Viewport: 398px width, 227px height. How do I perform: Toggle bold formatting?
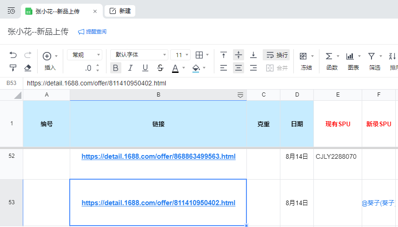pyautogui.click(x=116, y=68)
